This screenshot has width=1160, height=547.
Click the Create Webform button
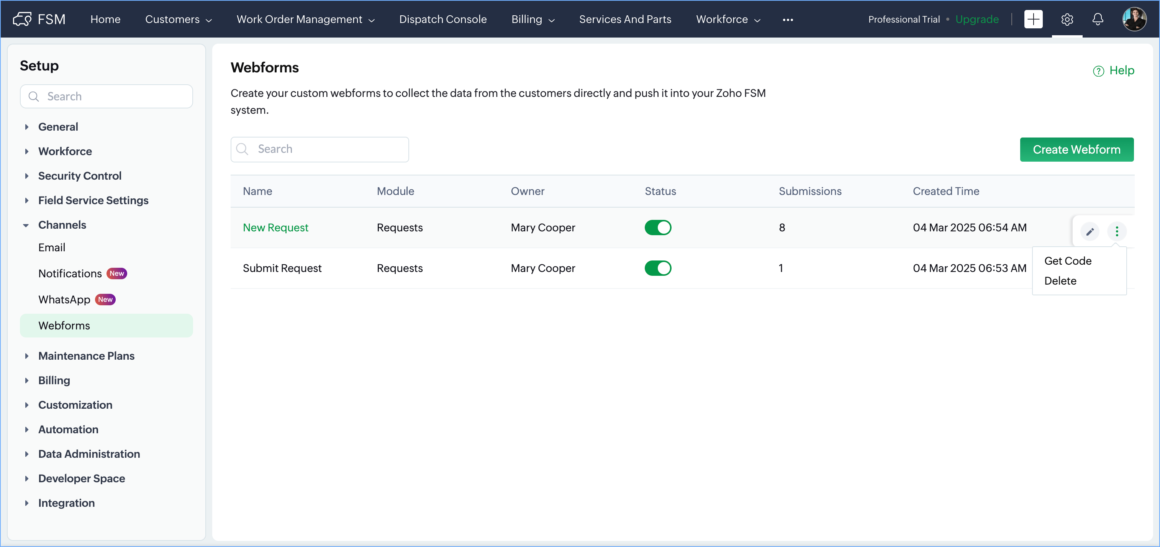point(1076,149)
